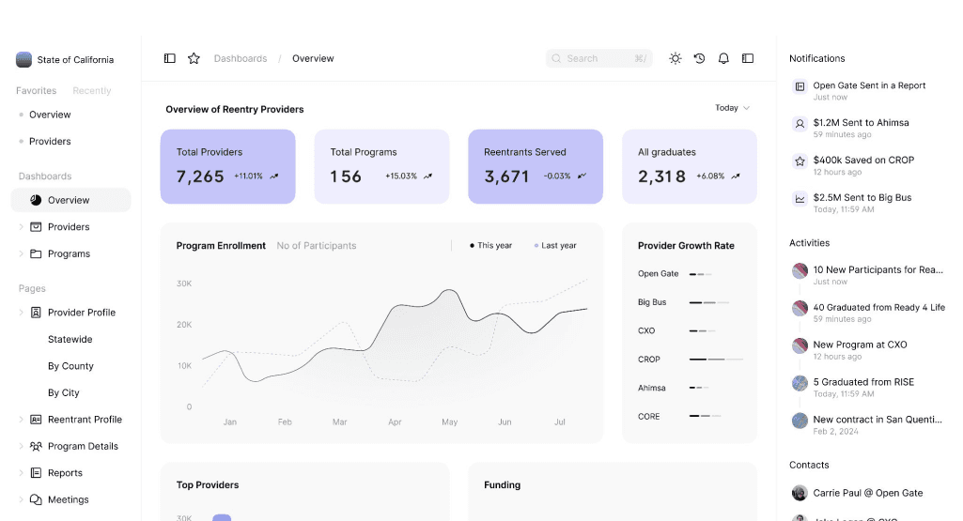
Task: Click the Meetings chat icon
Action: point(37,499)
